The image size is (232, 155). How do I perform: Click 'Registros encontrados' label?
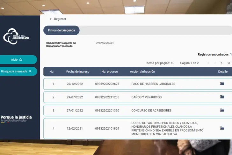point(215,54)
